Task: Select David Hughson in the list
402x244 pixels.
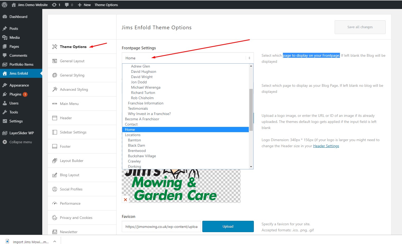Action: [x=185, y=71]
